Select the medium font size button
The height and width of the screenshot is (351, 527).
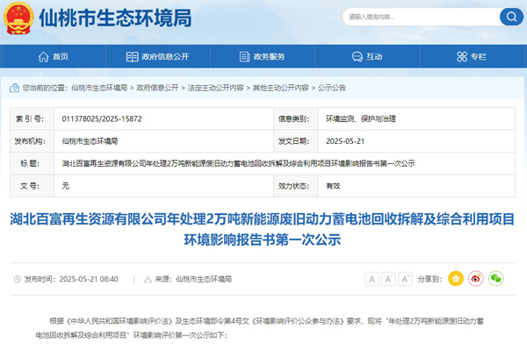pos(389,278)
